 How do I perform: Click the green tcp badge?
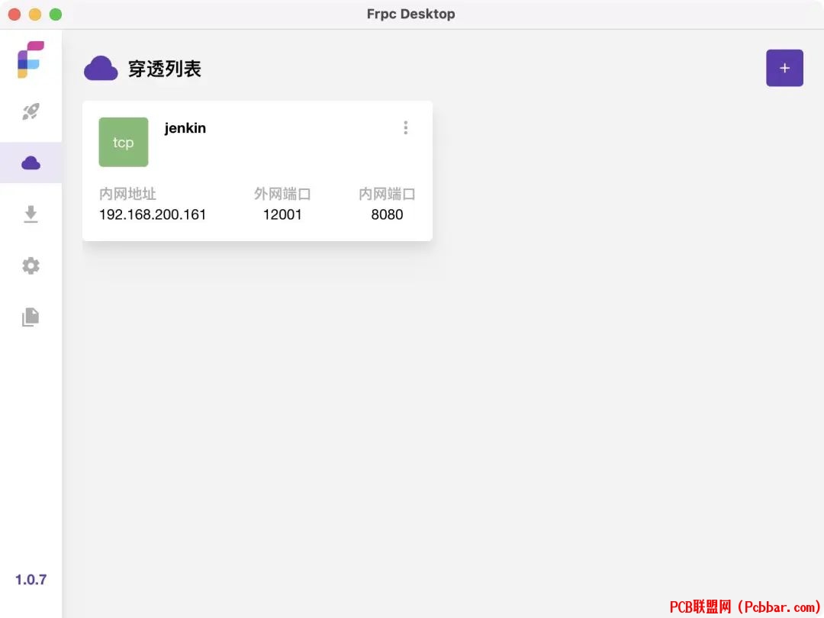(124, 142)
